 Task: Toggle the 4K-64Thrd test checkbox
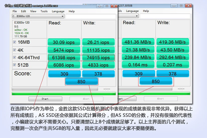(15, 57)
